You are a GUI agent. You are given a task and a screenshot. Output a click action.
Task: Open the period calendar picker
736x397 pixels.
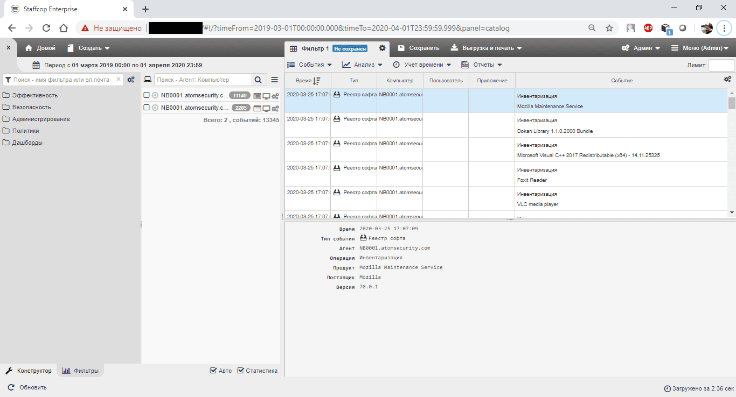[36, 65]
